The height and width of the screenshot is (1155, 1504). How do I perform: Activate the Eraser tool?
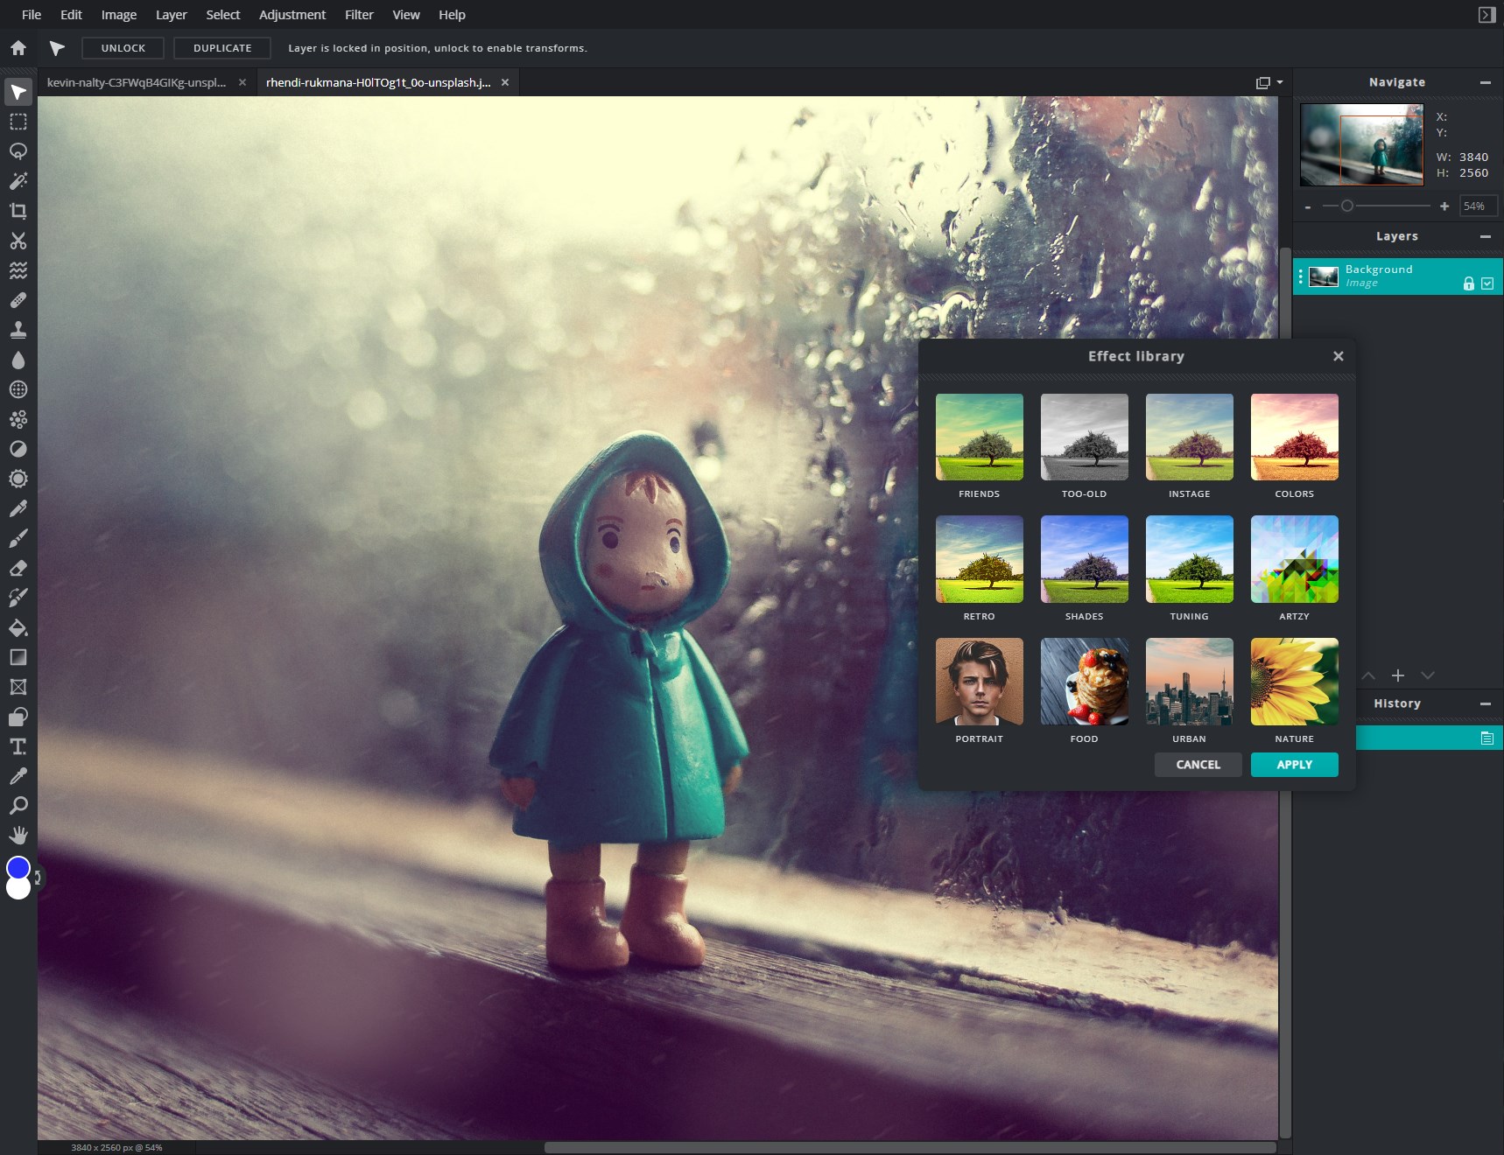tap(18, 568)
